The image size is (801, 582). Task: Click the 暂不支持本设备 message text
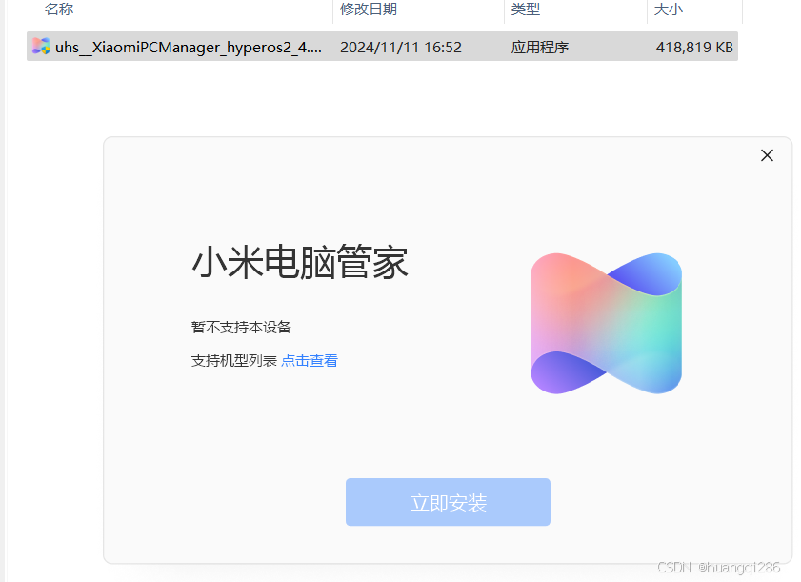(241, 327)
